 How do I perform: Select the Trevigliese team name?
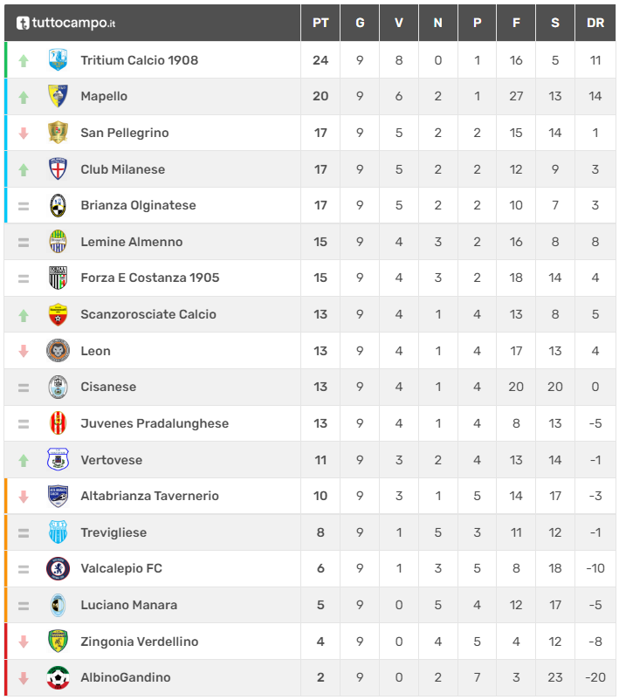[114, 532]
